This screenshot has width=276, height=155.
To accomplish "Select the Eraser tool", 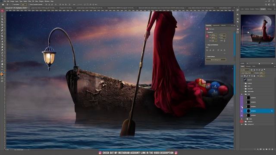I will pos(2,42).
